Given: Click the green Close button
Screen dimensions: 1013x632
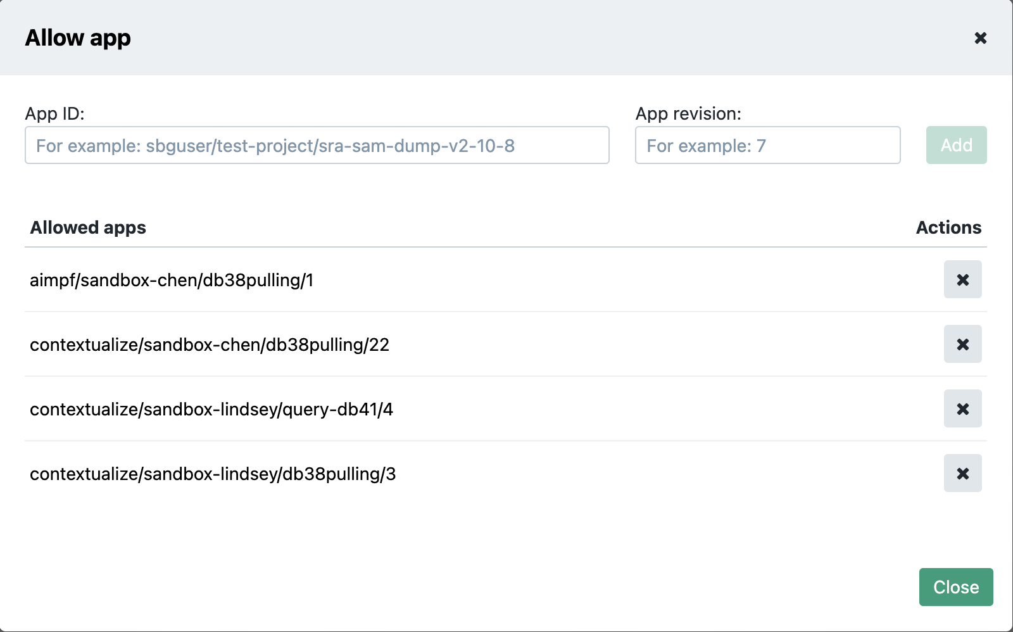Looking at the screenshot, I should coord(955,587).
